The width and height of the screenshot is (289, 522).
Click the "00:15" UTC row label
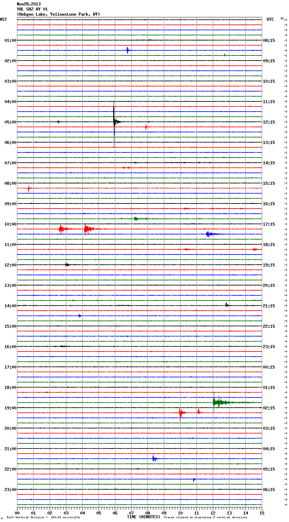tap(269, 367)
